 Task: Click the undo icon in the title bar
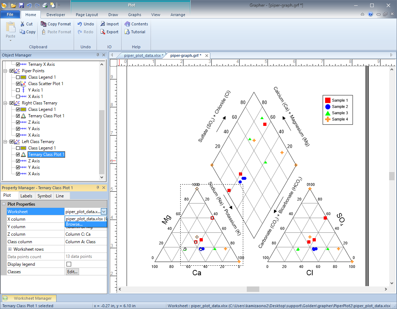tap(29, 5)
